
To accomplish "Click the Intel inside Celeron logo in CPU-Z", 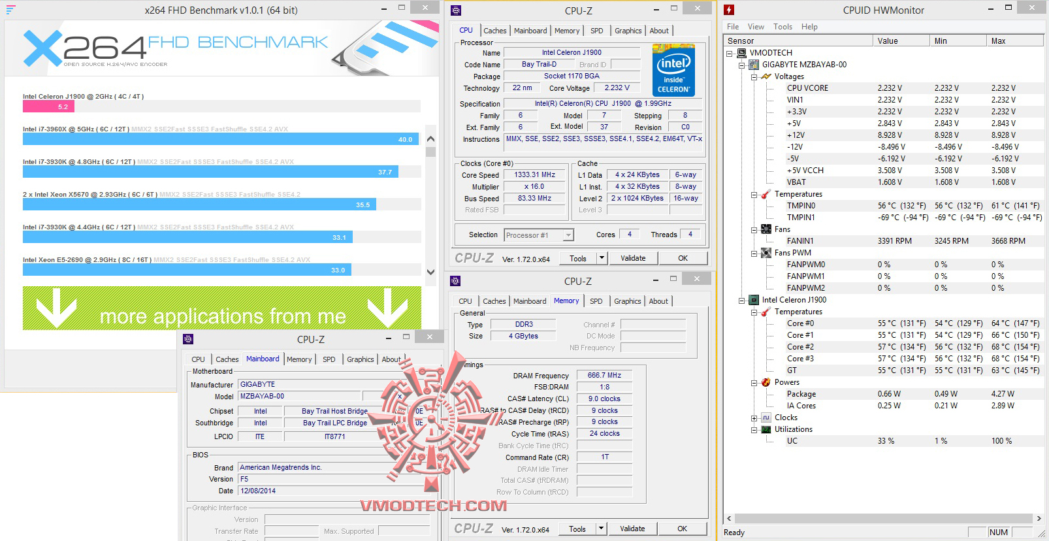I will pyautogui.click(x=673, y=71).
